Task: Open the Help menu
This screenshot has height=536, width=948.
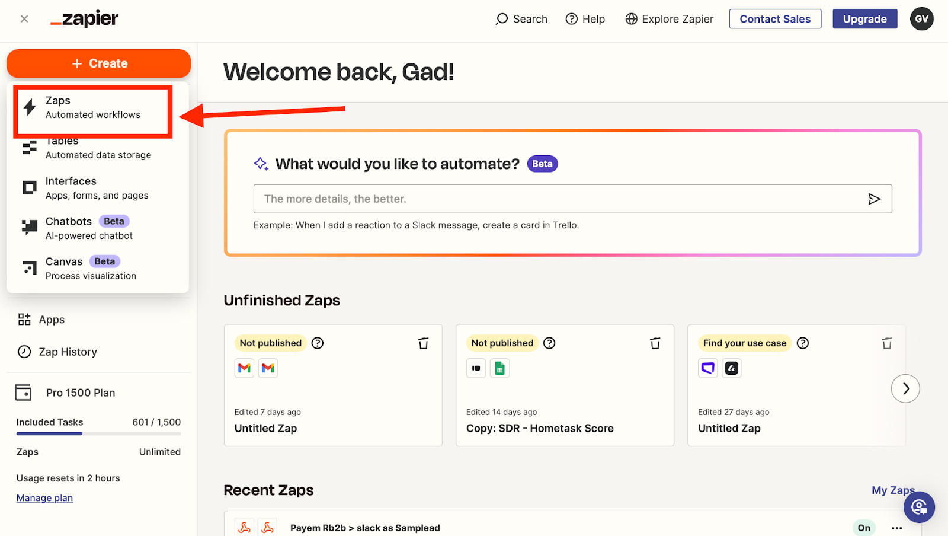Action: 585,19
